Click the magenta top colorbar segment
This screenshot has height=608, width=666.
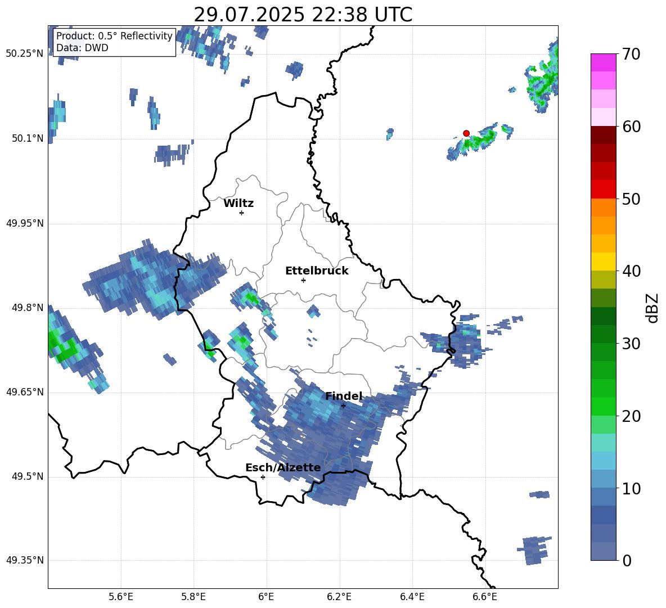604,62
